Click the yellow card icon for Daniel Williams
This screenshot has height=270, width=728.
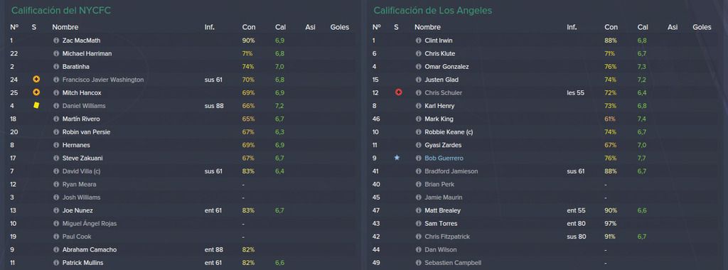(36, 106)
